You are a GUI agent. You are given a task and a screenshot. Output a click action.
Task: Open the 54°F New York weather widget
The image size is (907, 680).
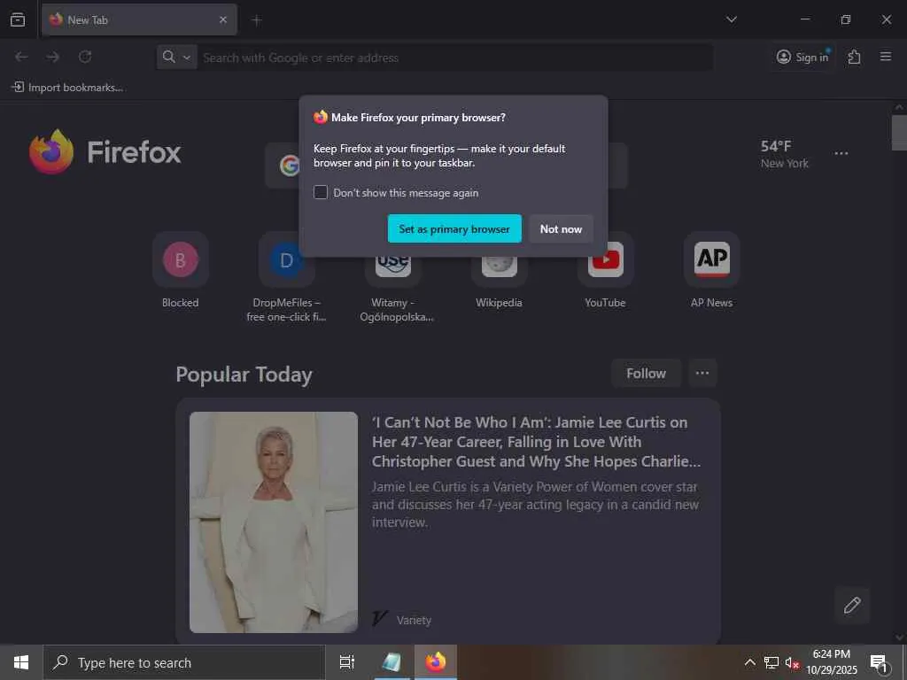784,154
